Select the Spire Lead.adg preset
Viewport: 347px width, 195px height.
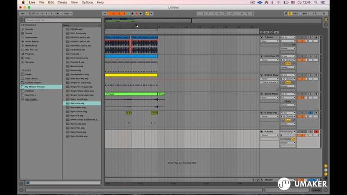point(78,124)
